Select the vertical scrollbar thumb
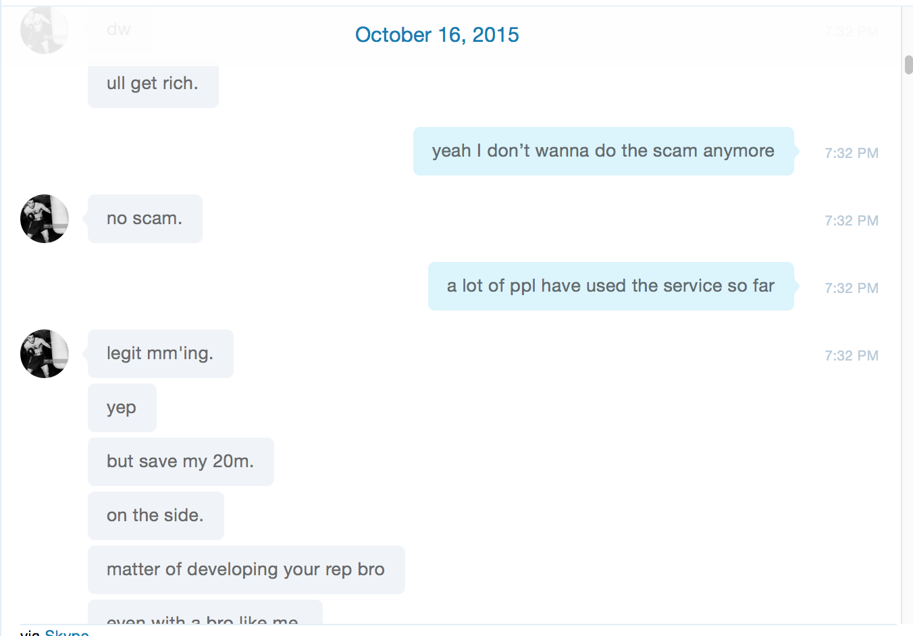The height and width of the screenshot is (636, 913). pyautogui.click(x=908, y=65)
